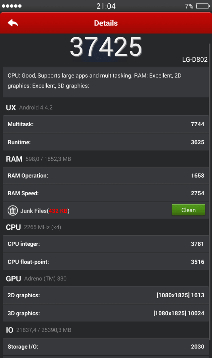Select the 3D graphics score row

point(106,313)
